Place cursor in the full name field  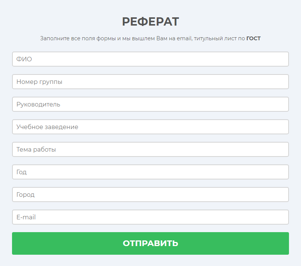point(150,59)
